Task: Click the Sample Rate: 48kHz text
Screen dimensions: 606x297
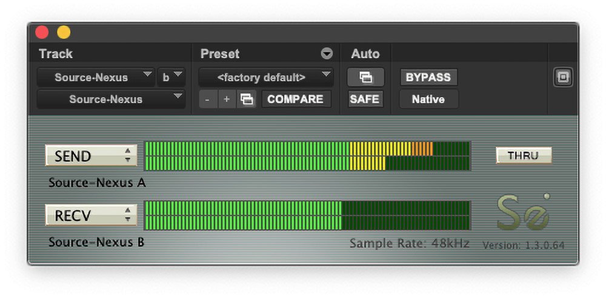Action: point(410,243)
